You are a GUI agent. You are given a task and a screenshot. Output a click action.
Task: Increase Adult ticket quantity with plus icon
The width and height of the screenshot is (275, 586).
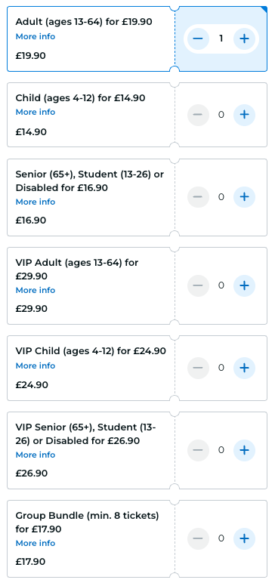244,39
